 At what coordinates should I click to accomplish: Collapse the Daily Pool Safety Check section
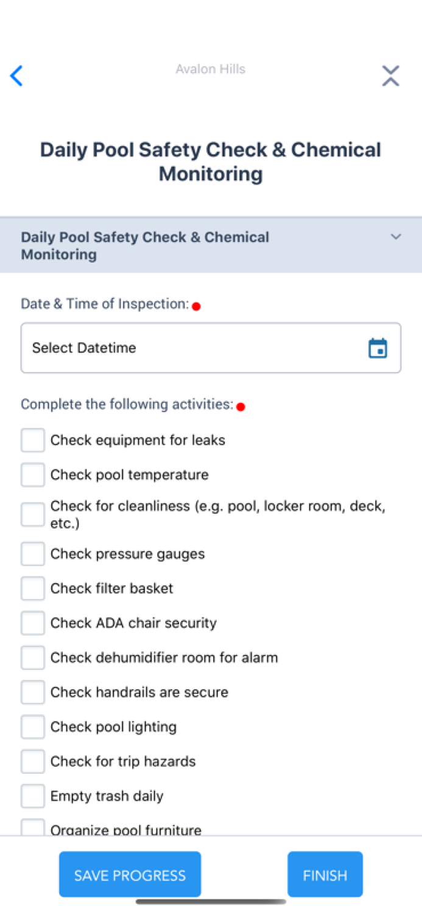(395, 237)
